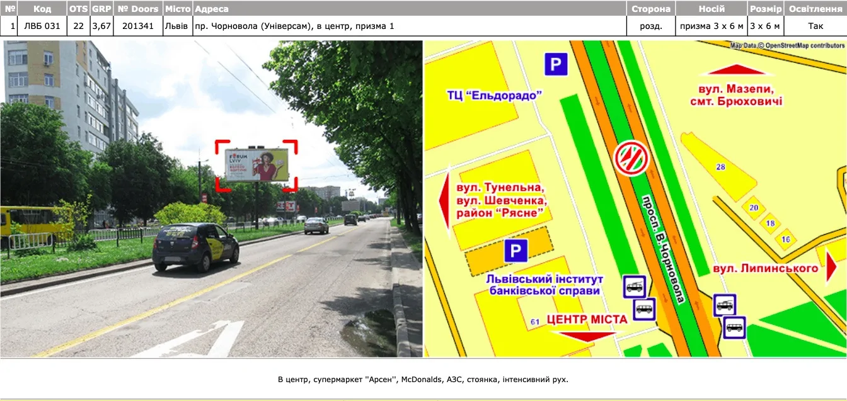Click the Освітлення column header
This screenshot has width=847, height=401.
pos(815,9)
